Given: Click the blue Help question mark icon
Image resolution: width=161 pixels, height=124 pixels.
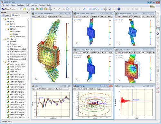Looking at the screenshot, I should point(118,9).
